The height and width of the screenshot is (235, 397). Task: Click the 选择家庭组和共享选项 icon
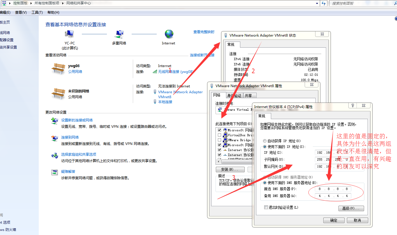(x=54, y=155)
